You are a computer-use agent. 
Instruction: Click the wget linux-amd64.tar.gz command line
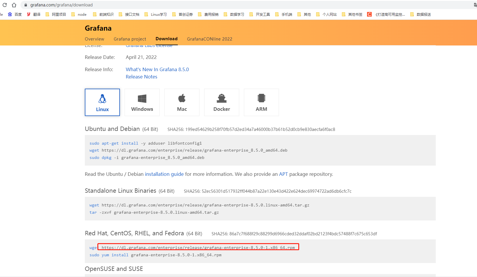[x=199, y=205]
